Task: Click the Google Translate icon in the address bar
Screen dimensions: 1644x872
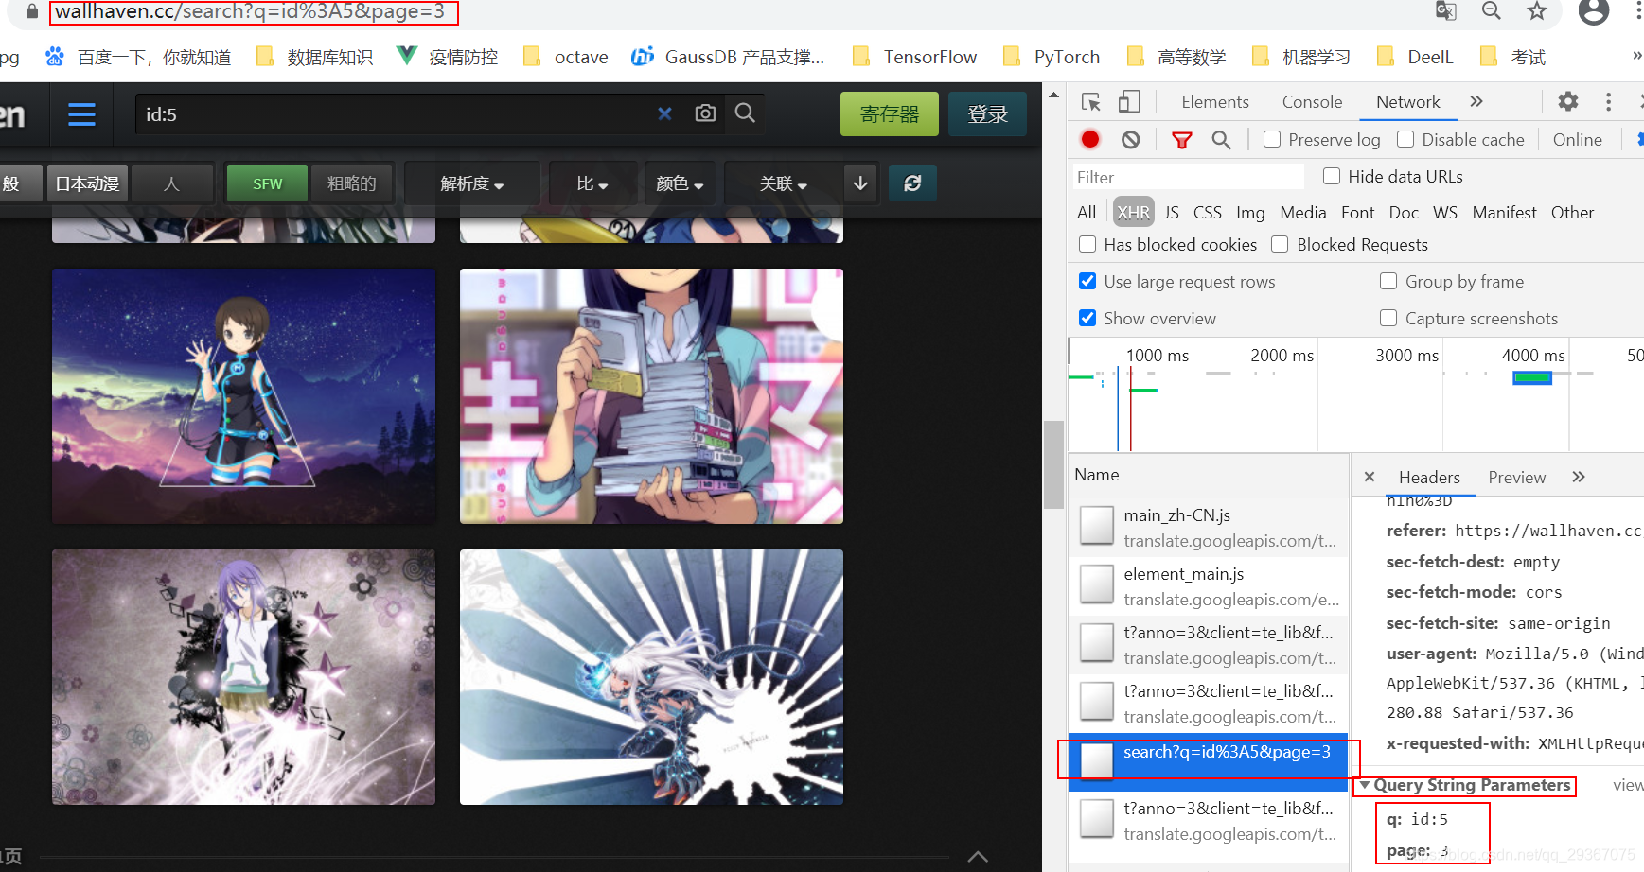Action: pos(1445,10)
